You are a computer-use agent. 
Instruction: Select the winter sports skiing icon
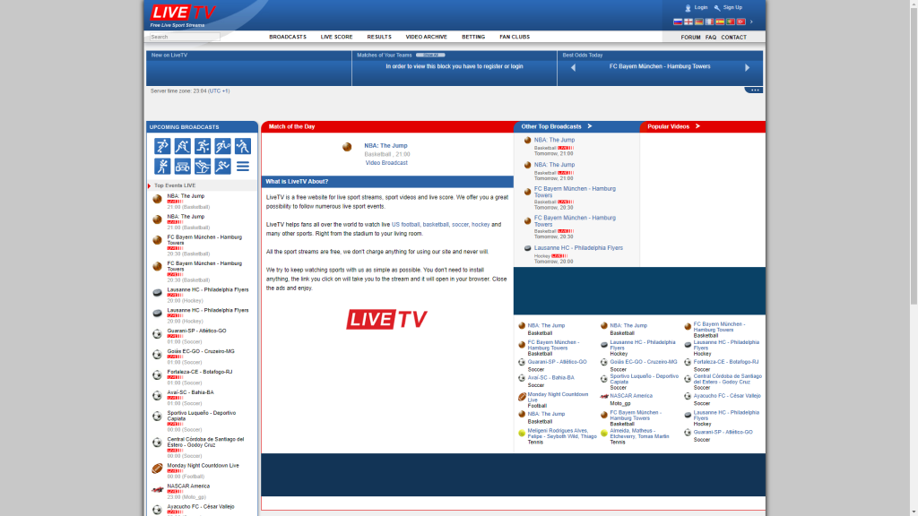tap(203, 166)
